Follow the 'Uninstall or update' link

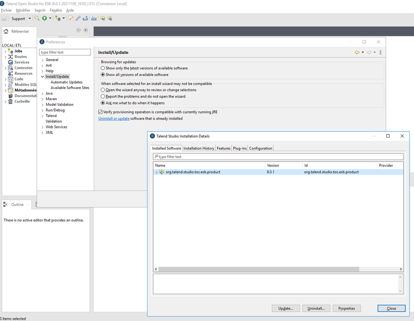click(x=114, y=118)
